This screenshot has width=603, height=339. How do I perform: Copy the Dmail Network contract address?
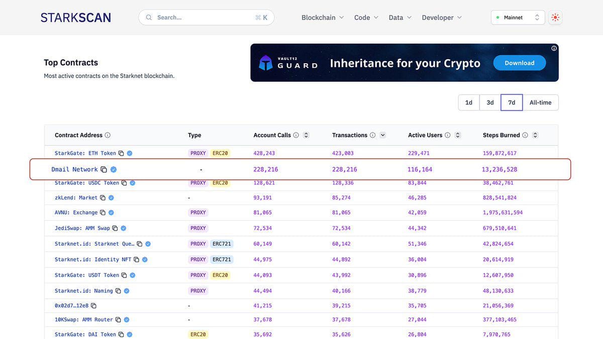coord(104,169)
